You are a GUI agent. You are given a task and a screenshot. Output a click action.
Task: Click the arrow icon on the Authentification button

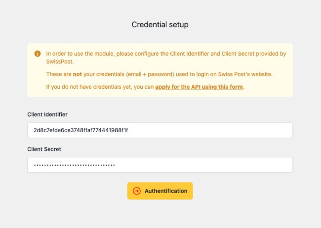137,191
